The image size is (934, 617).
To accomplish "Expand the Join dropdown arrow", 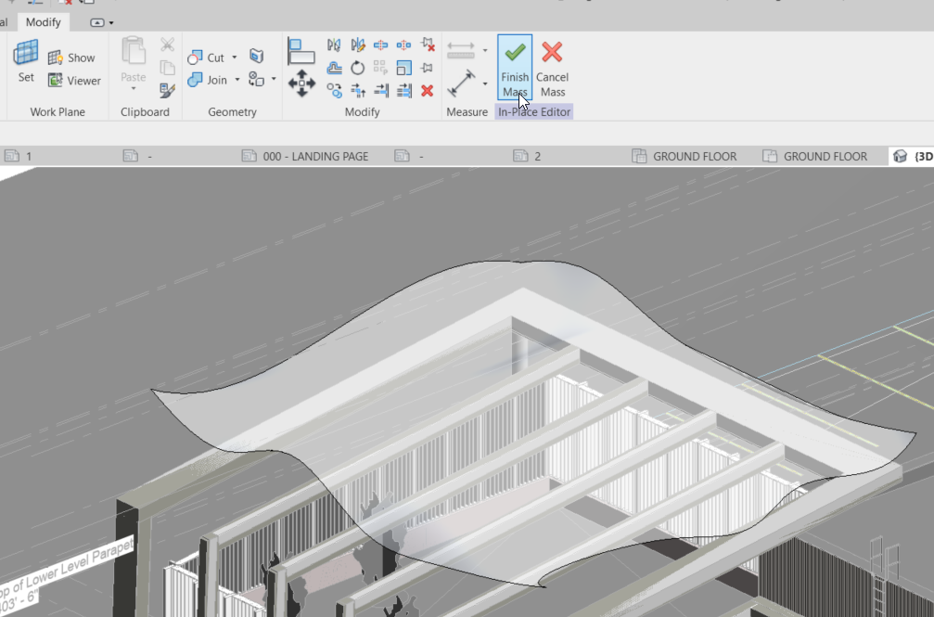I will (237, 80).
